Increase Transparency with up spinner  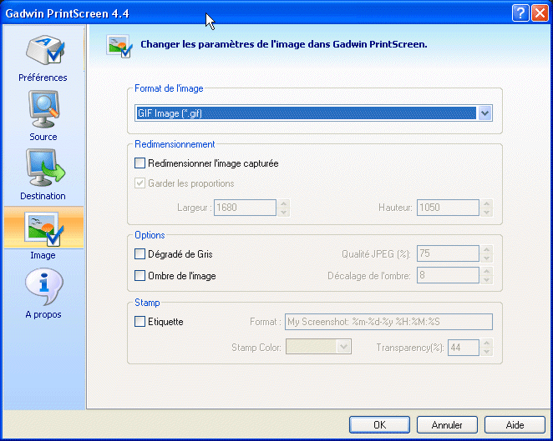click(487, 343)
